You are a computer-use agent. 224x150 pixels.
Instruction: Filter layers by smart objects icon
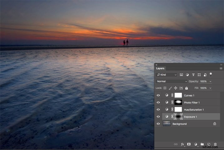point(205,75)
